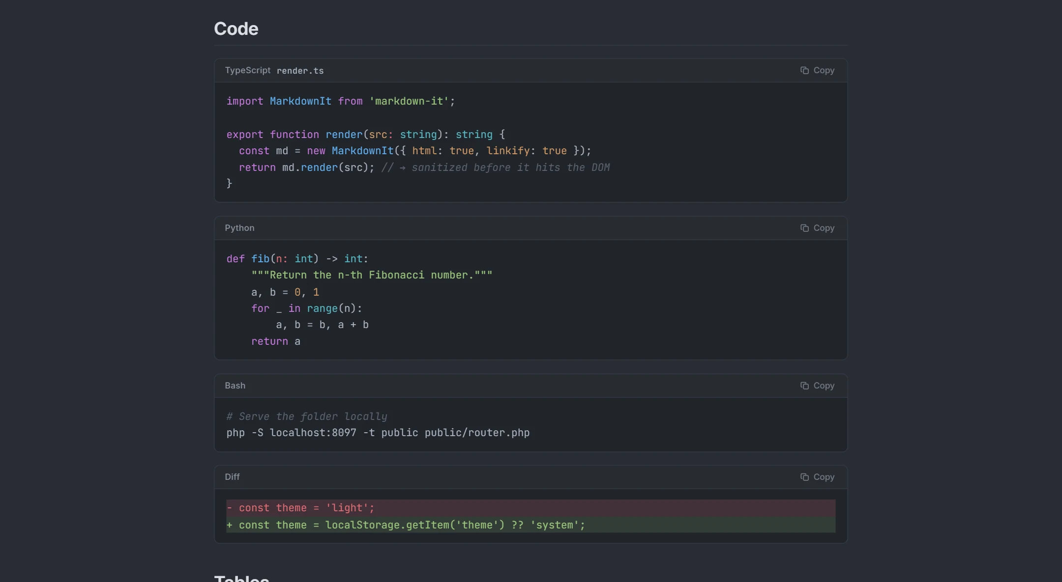Click the import MarkdownIt code line
1062x582 pixels.
pos(341,101)
